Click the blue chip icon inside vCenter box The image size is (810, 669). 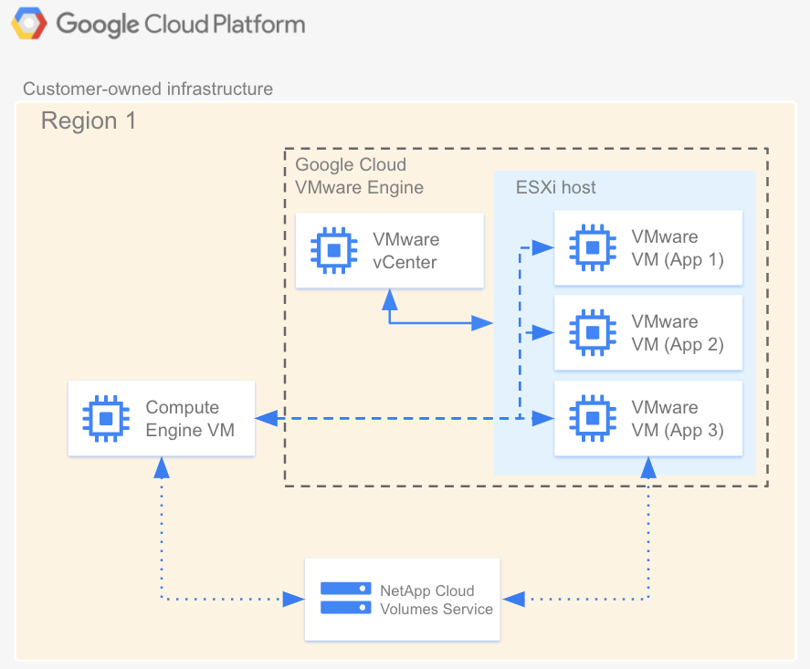click(332, 250)
